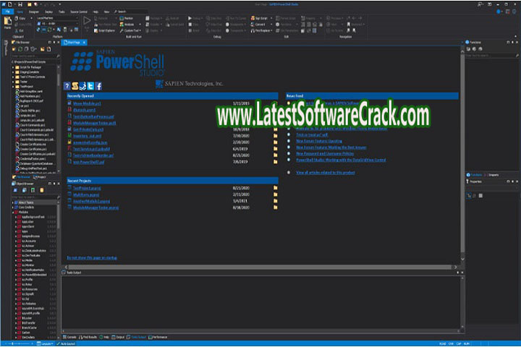Click the Sign Script icon in ribbon
The height and width of the screenshot is (347, 521).
(253, 18)
